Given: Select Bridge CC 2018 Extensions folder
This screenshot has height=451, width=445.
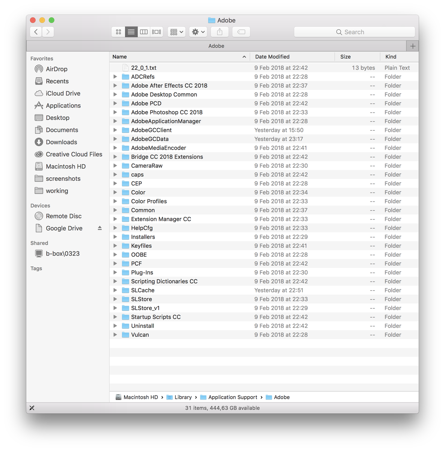Looking at the screenshot, I should 264,157.
